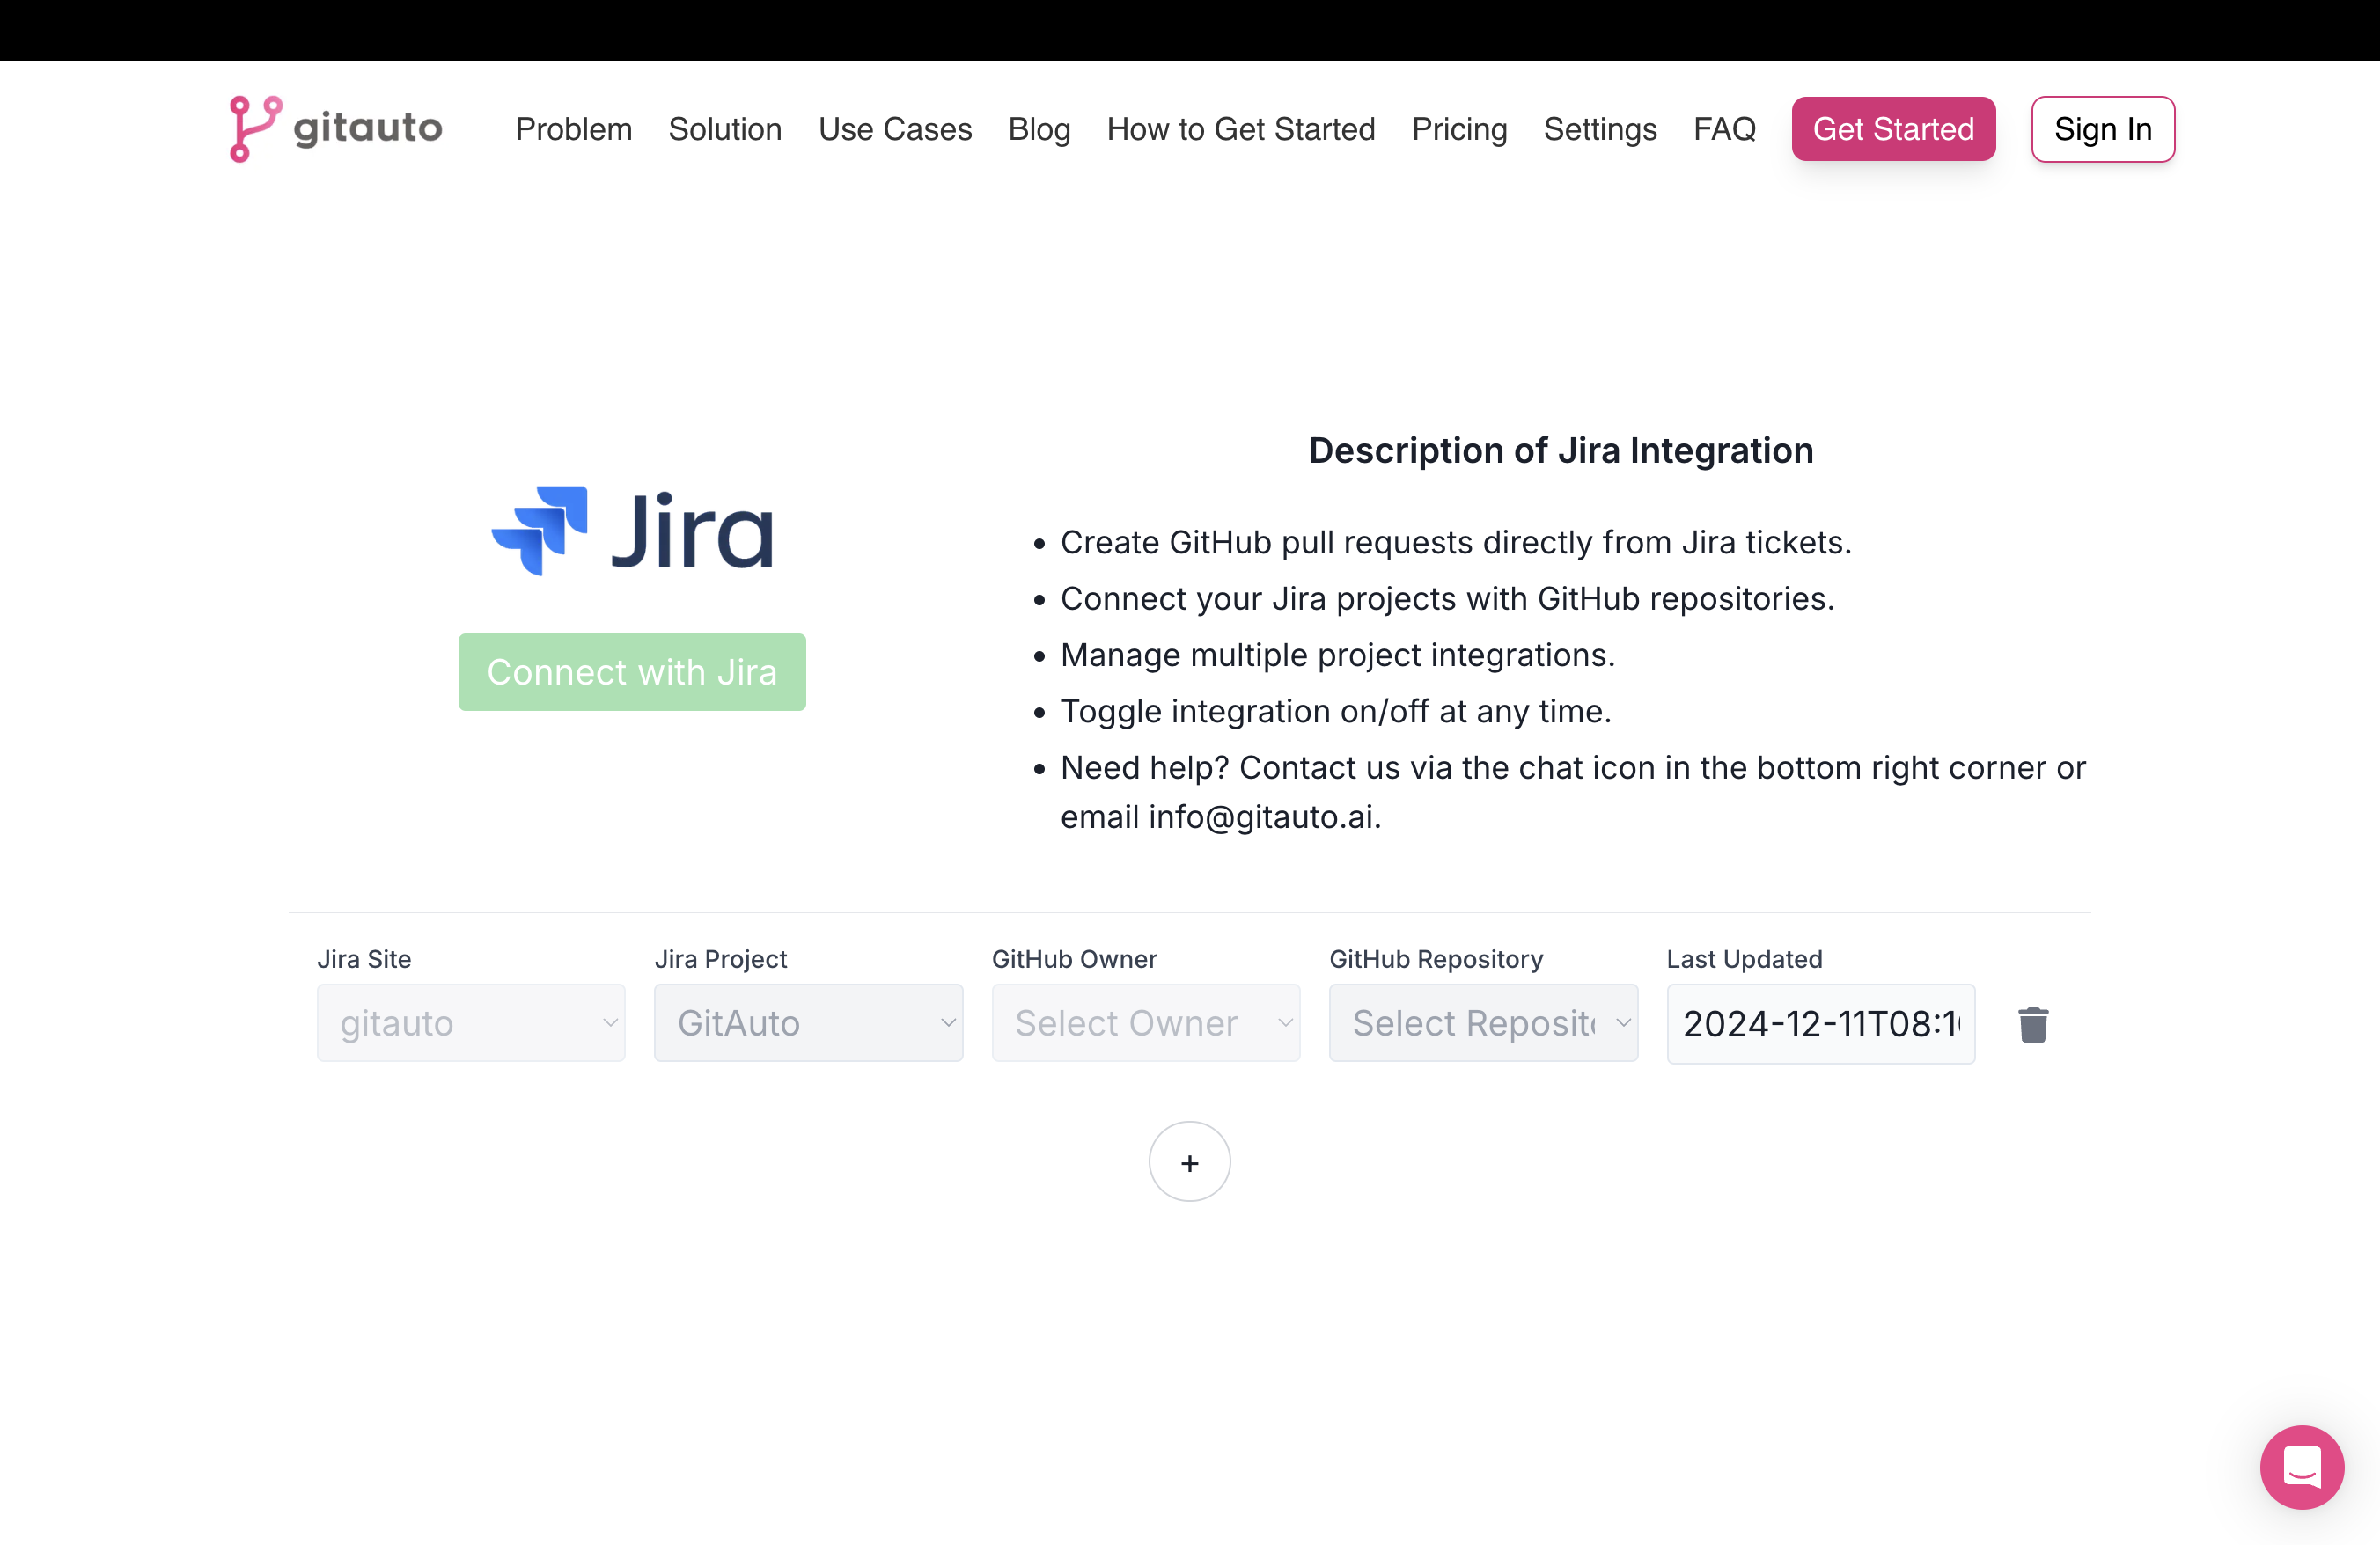Click the delete trash icon for integration
This screenshot has height=1545, width=2380.
2033,1023
